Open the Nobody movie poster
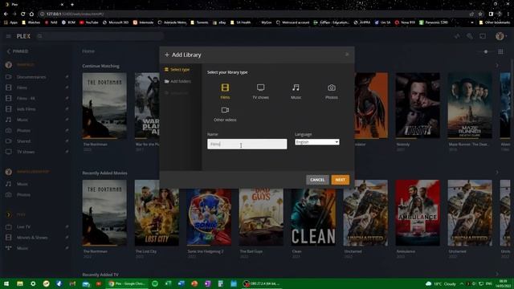 click(418, 105)
